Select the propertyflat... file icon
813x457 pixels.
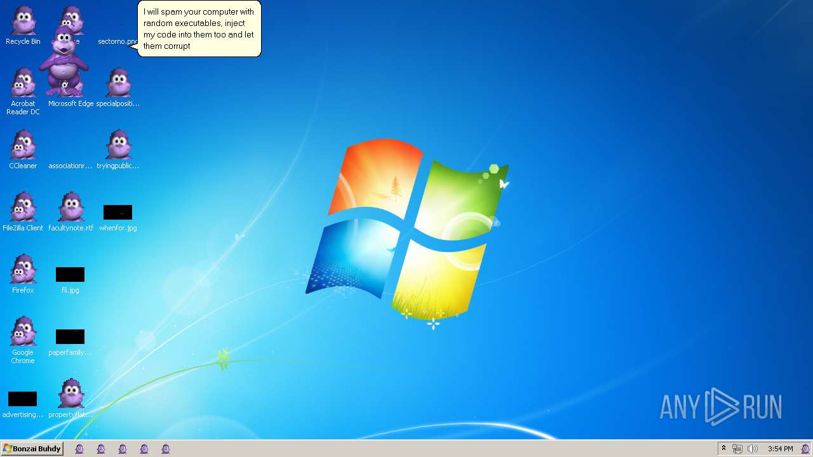pyautogui.click(x=71, y=399)
